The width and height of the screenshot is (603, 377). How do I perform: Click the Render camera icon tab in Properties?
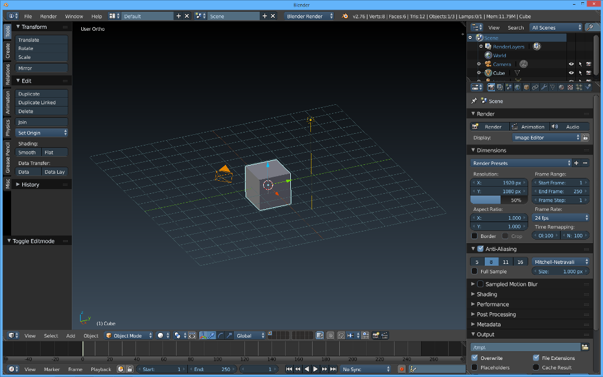(x=491, y=87)
